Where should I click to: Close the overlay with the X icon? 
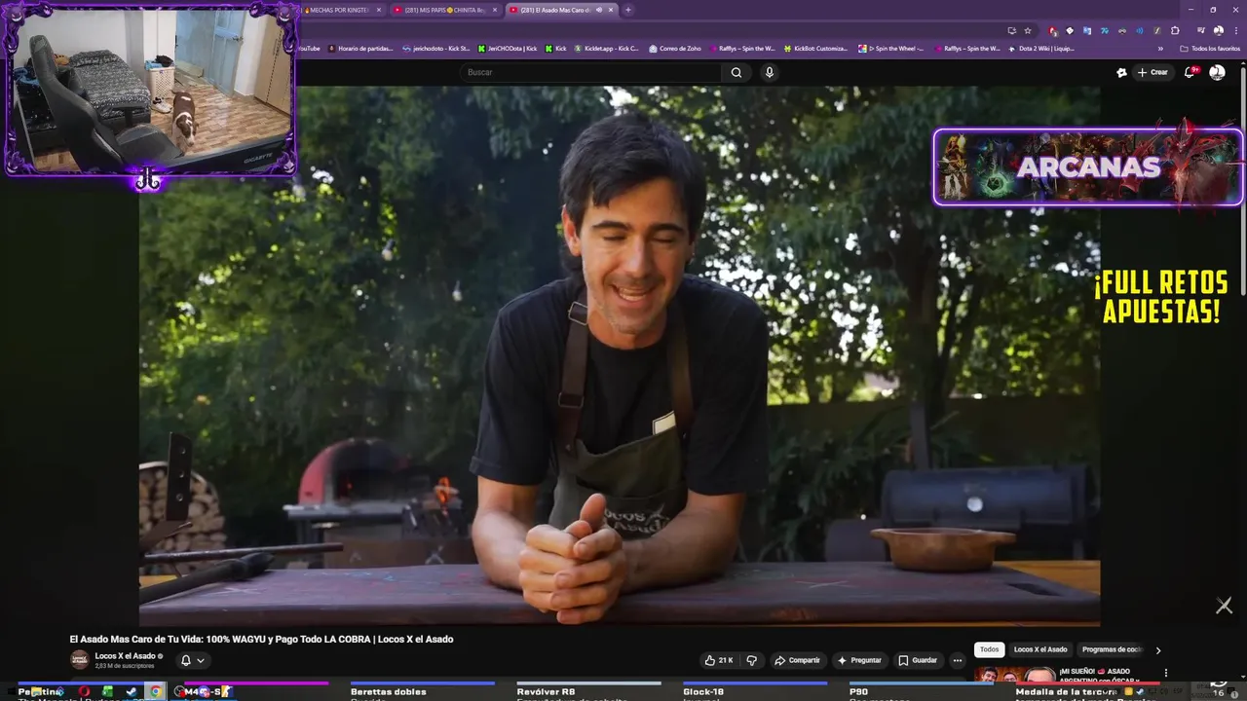click(1225, 606)
